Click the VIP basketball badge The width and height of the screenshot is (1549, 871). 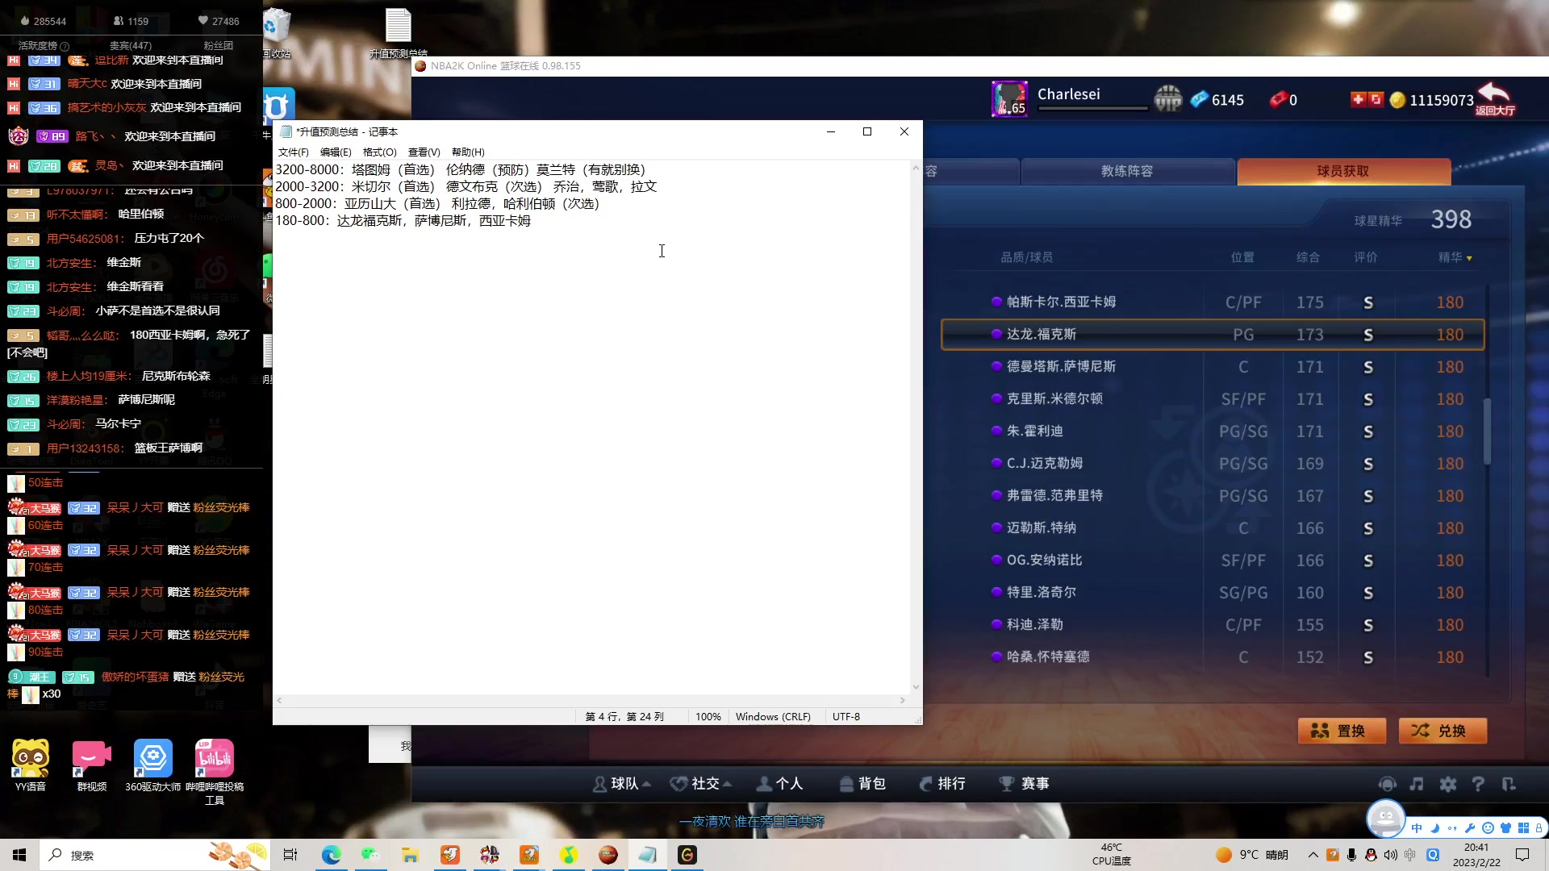click(1167, 99)
